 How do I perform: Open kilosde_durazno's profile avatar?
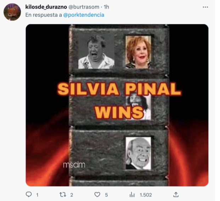coord(12,12)
